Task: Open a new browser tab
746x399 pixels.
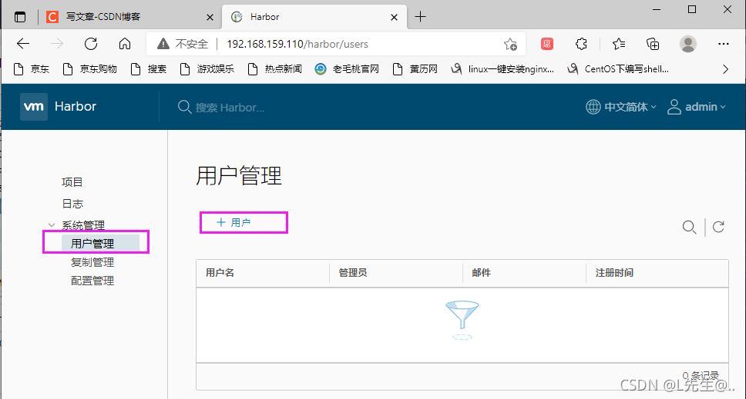Action: [420, 17]
